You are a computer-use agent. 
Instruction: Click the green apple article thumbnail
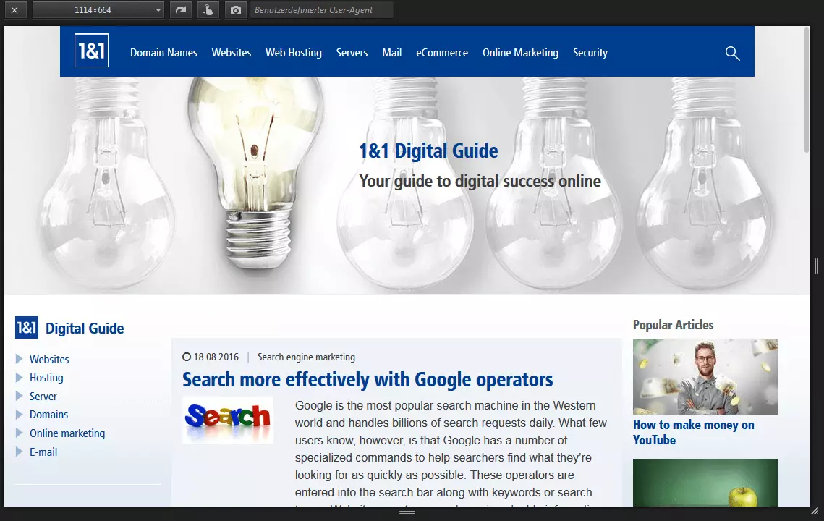705,483
